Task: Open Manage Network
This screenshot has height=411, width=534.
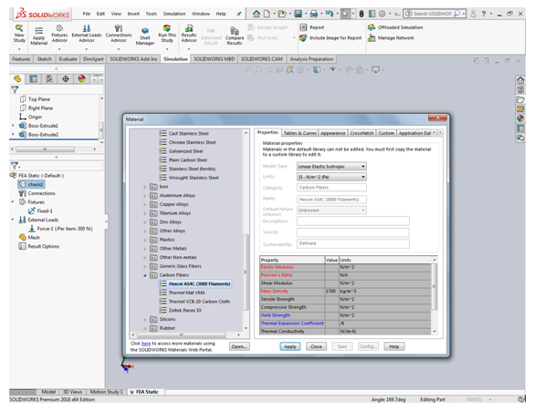Action: [x=391, y=38]
